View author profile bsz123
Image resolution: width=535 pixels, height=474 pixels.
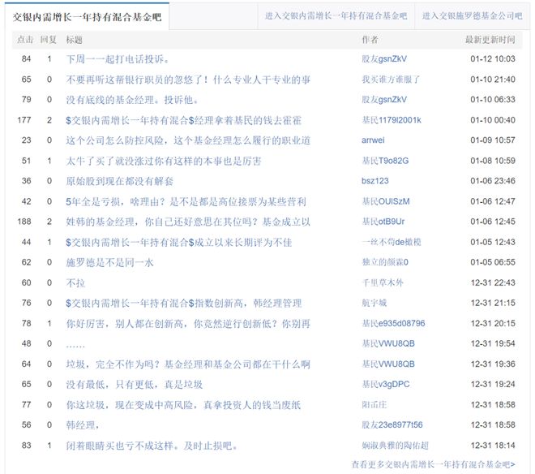(x=375, y=181)
